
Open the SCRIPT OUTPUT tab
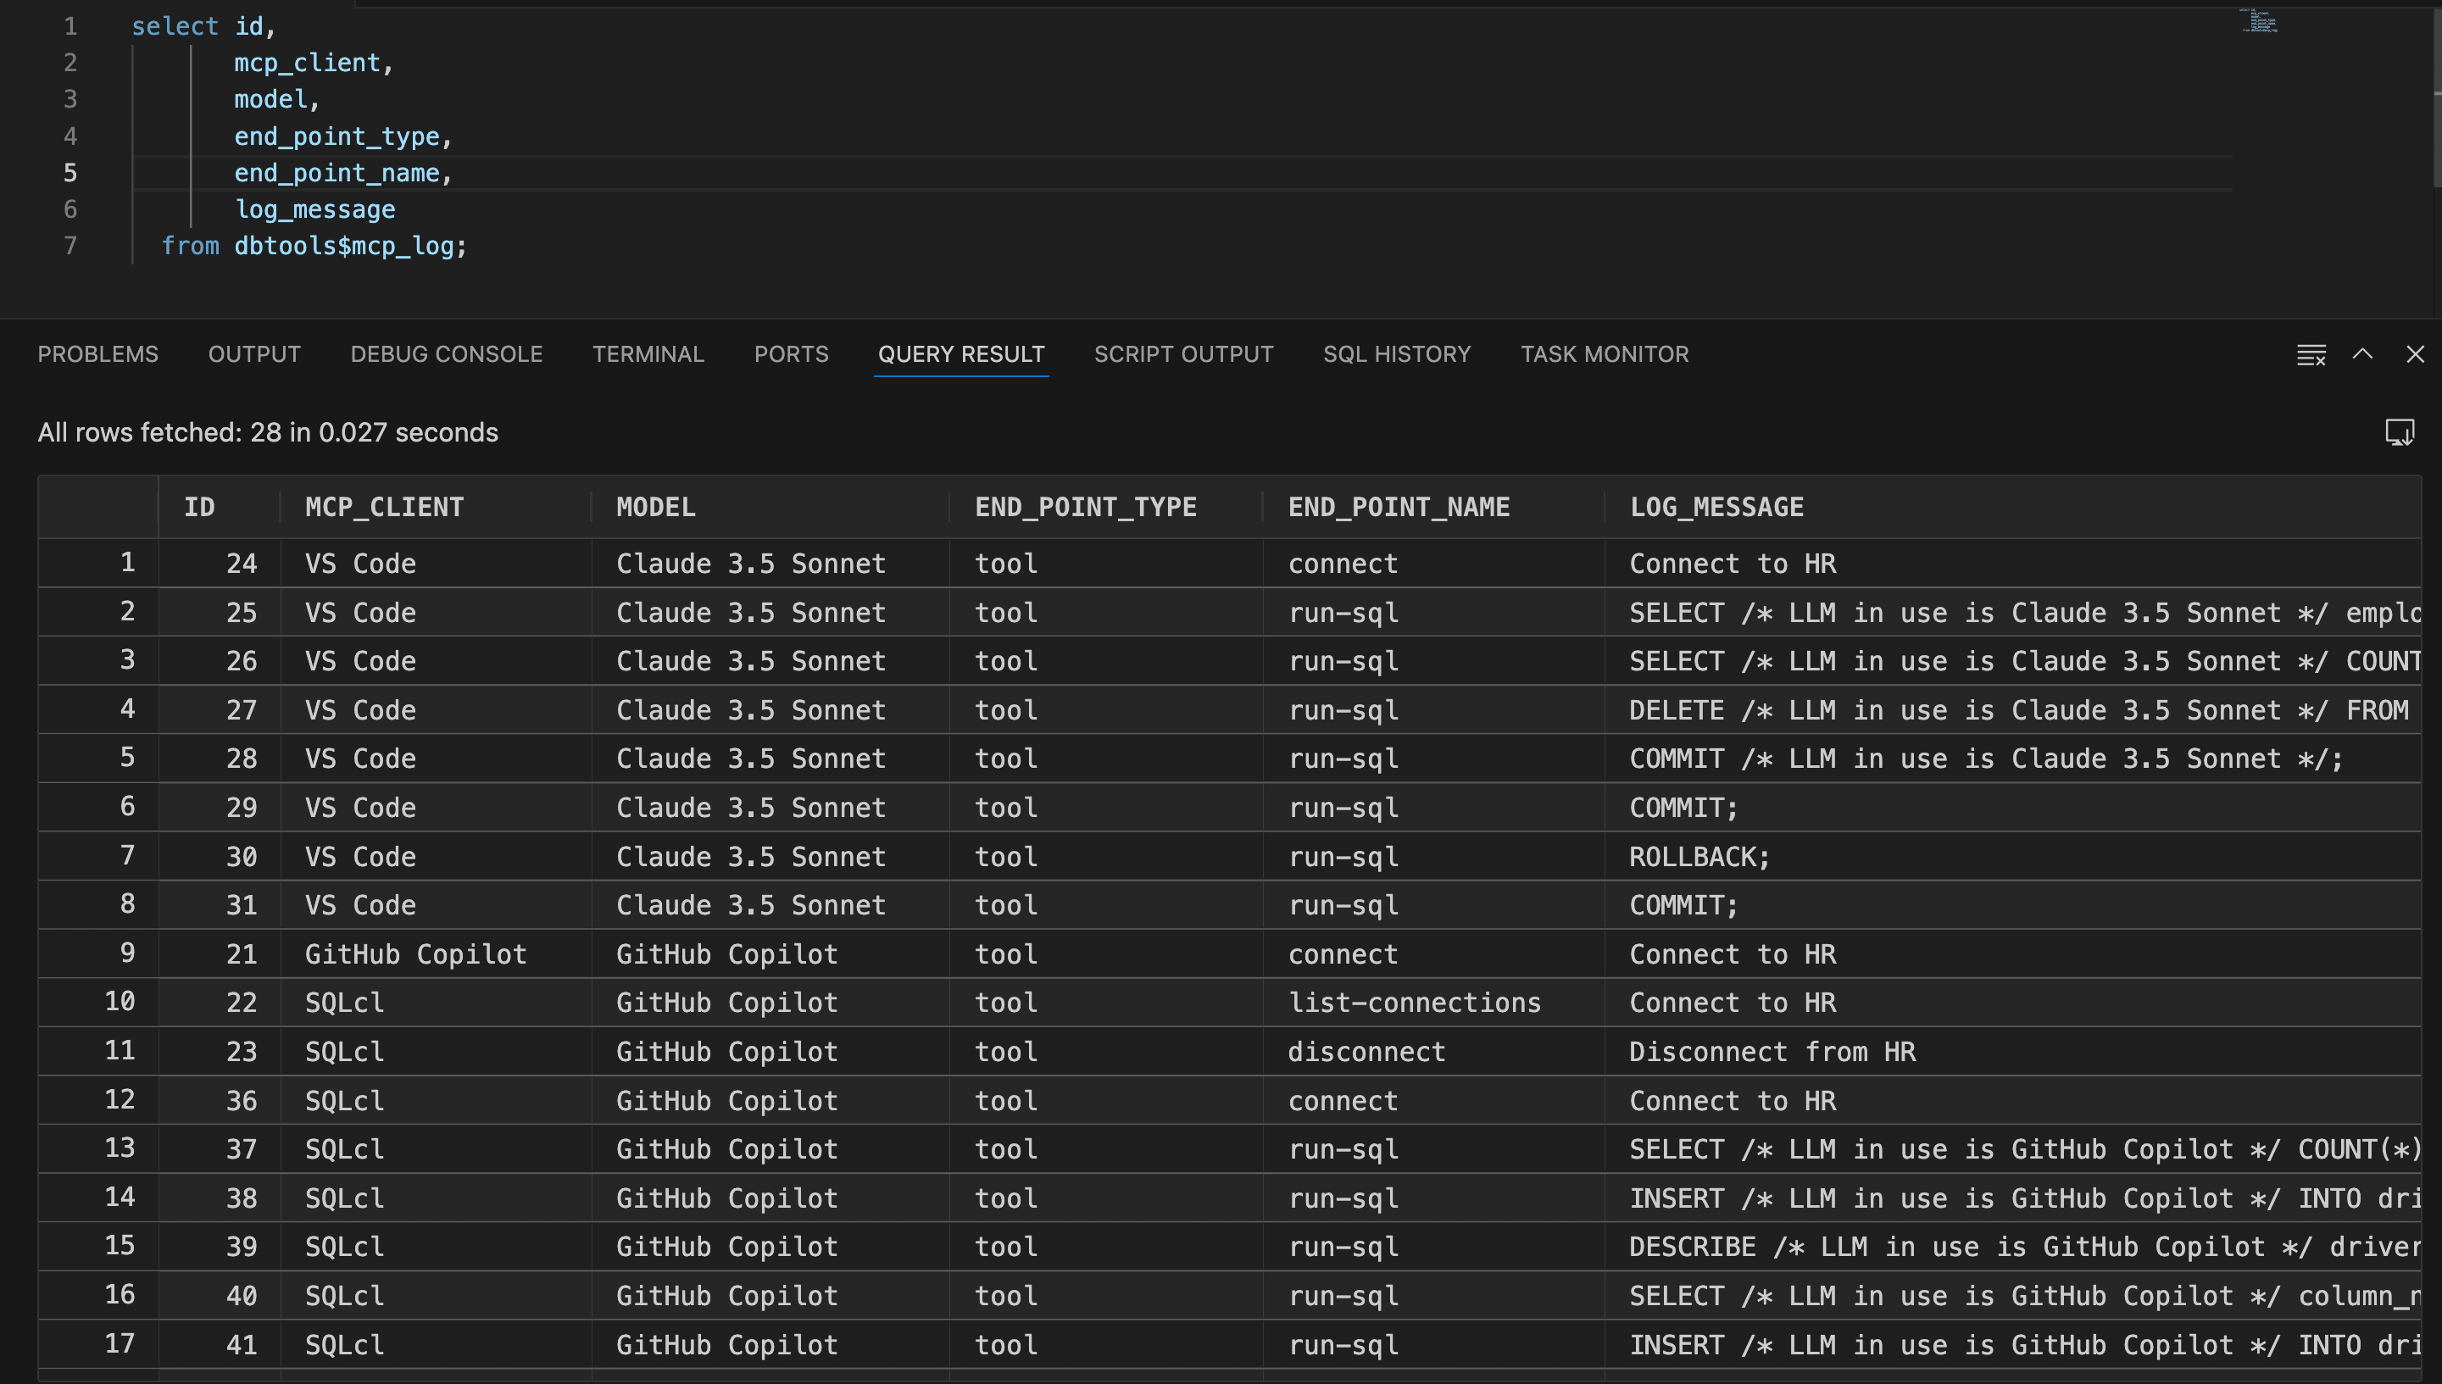[x=1183, y=353]
